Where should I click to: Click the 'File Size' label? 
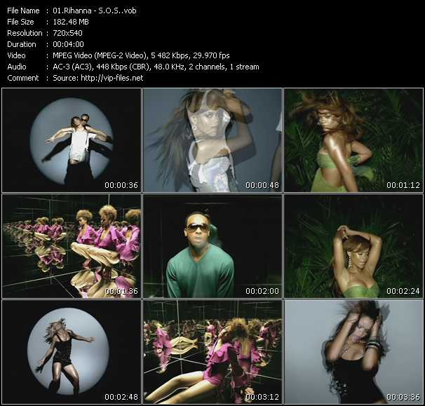pyautogui.click(x=20, y=22)
